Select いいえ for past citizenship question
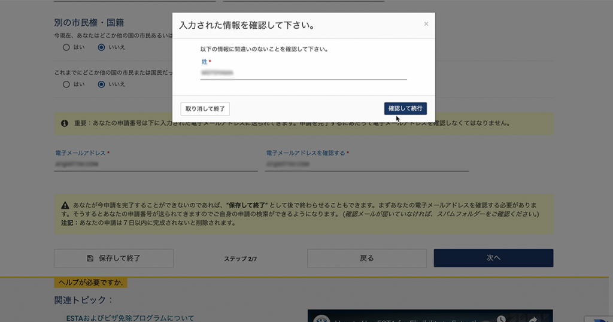 click(x=101, y=84)
